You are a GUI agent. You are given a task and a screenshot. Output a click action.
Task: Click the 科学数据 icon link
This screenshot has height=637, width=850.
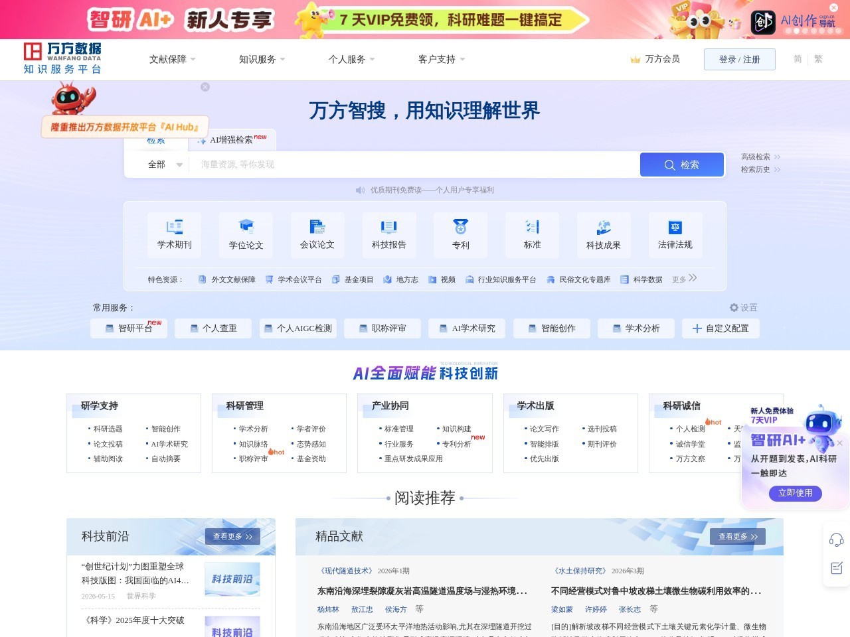point(641,280)
